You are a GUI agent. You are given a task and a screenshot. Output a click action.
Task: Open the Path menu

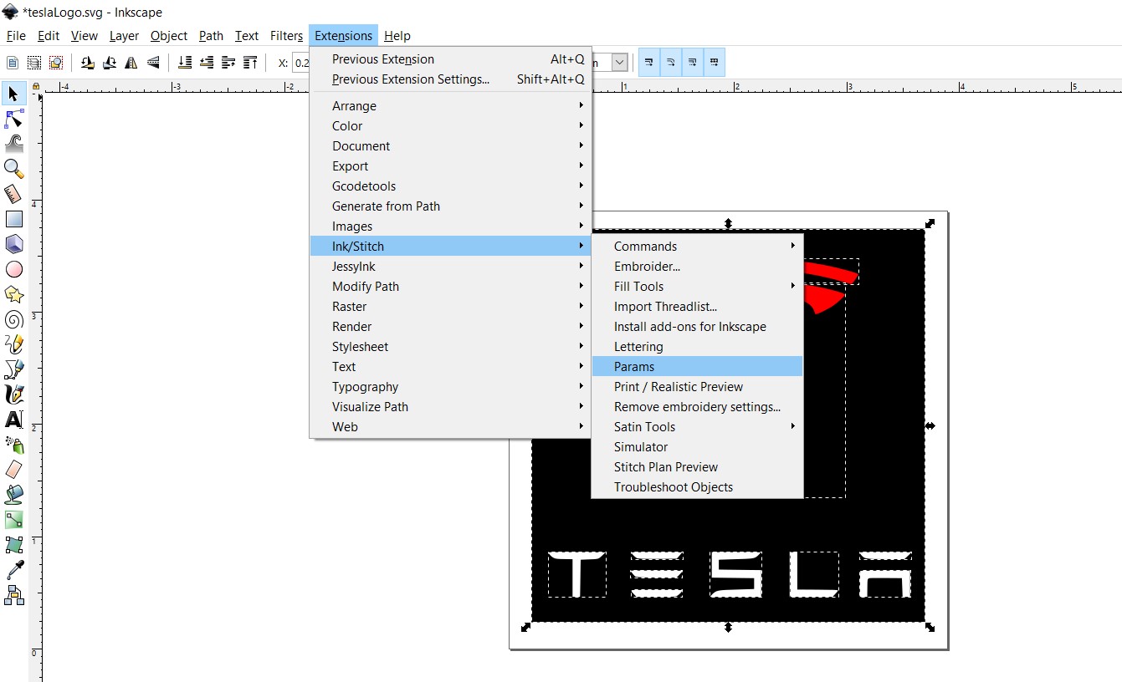(x=211, y=36)
